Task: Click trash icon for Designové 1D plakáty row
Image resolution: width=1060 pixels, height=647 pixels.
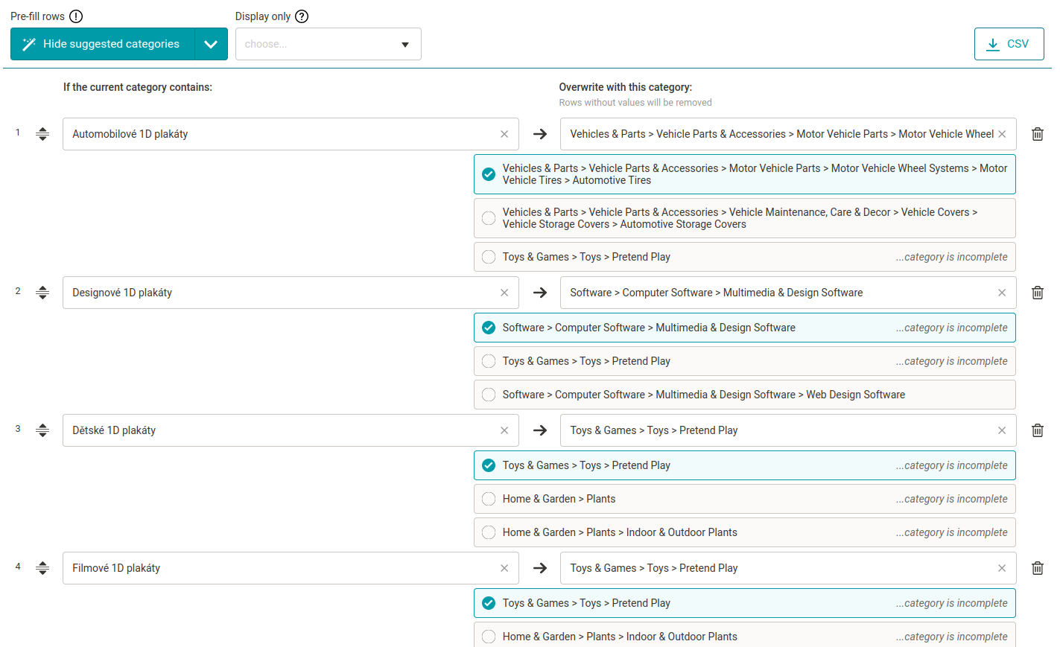Action: pos(1037,293)
